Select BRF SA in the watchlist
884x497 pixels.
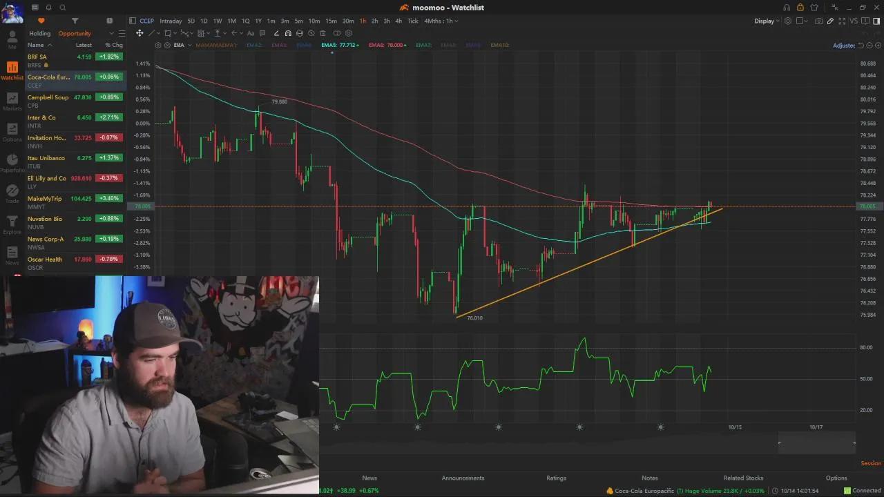(x=76, y=60)
